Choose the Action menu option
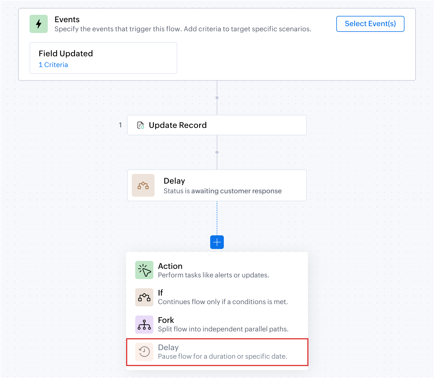The width and height of the screenshot is (434, 378). click(x=217, y=270)
